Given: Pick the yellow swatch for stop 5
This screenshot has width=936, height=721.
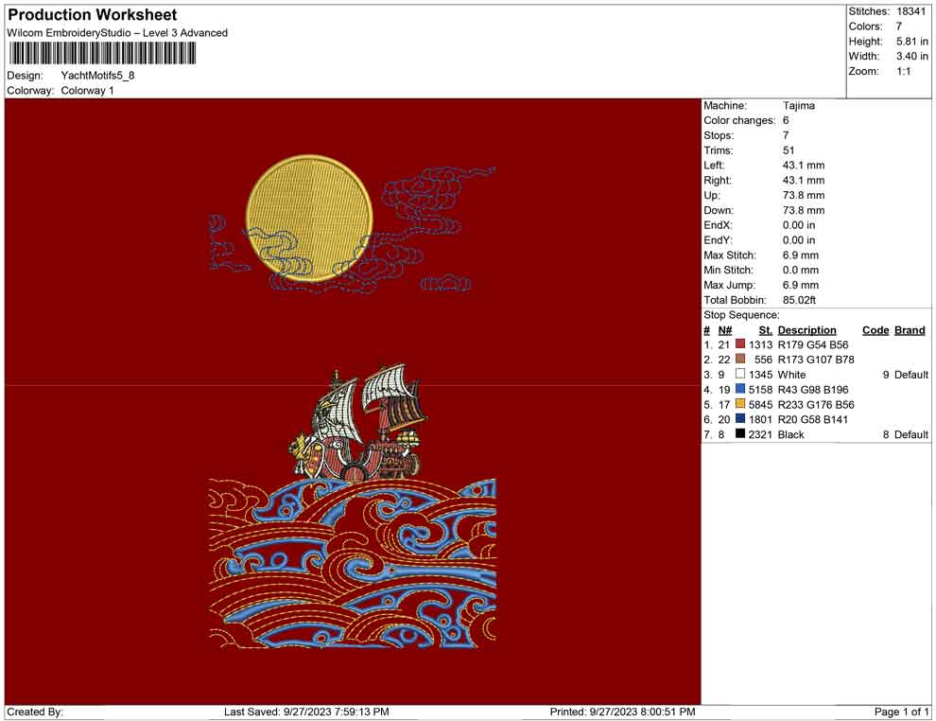Looking at the screenshot, I should pos(742,404).
